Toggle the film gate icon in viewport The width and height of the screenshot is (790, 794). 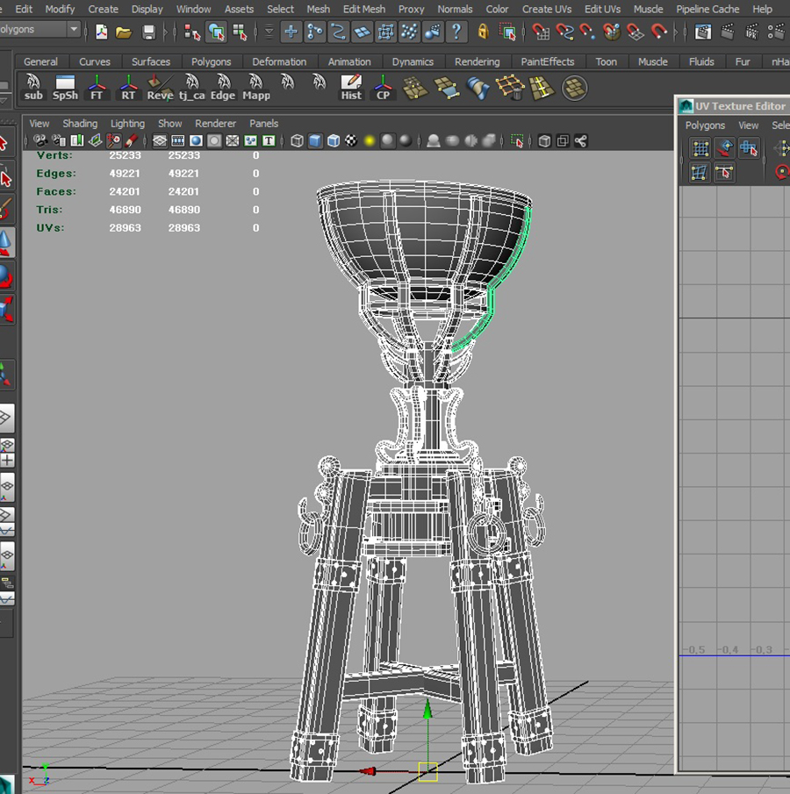click(178, 140)
